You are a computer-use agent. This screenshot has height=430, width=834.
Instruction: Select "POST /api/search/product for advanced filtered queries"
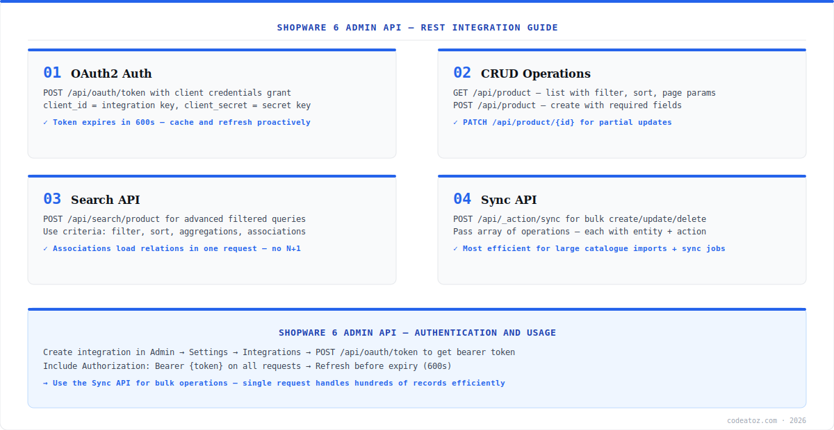174,219
